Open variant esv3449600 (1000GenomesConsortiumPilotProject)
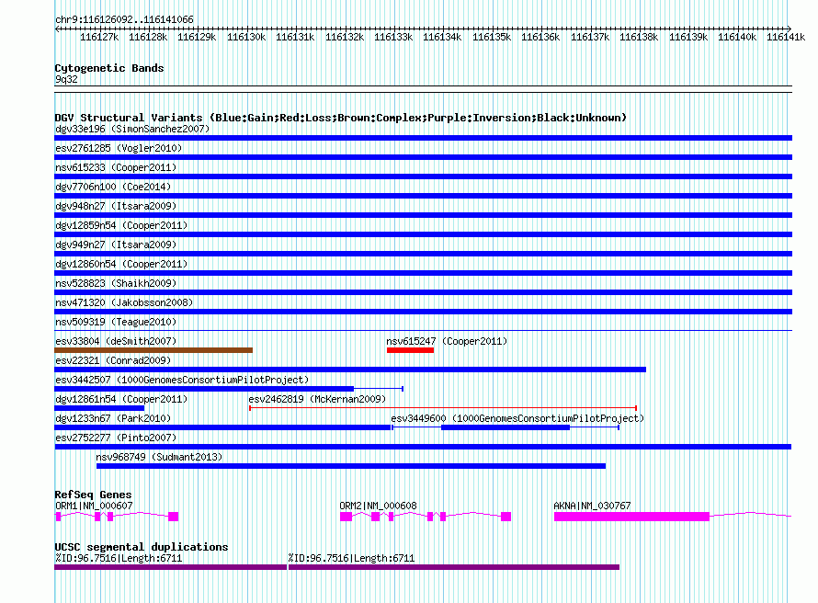The width and height of the screenshot is (818, 603). pos(517,418)
